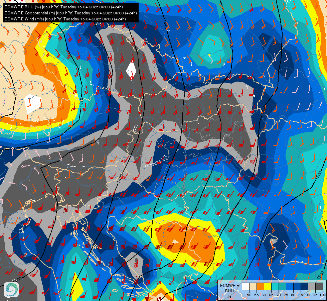
Task: Select the ECMWF-E RHU (%) title line
Action: click(63, 7)
